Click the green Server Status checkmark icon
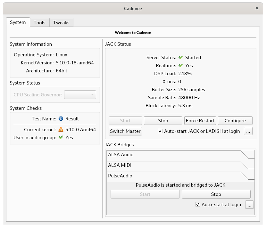 coord(181,57)
